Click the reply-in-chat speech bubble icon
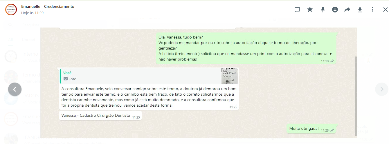 tap(297, 10)
